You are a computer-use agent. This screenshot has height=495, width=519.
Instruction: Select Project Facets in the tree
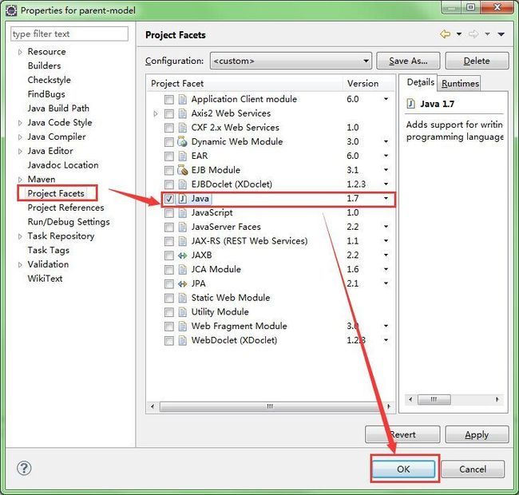pos(56,193)
